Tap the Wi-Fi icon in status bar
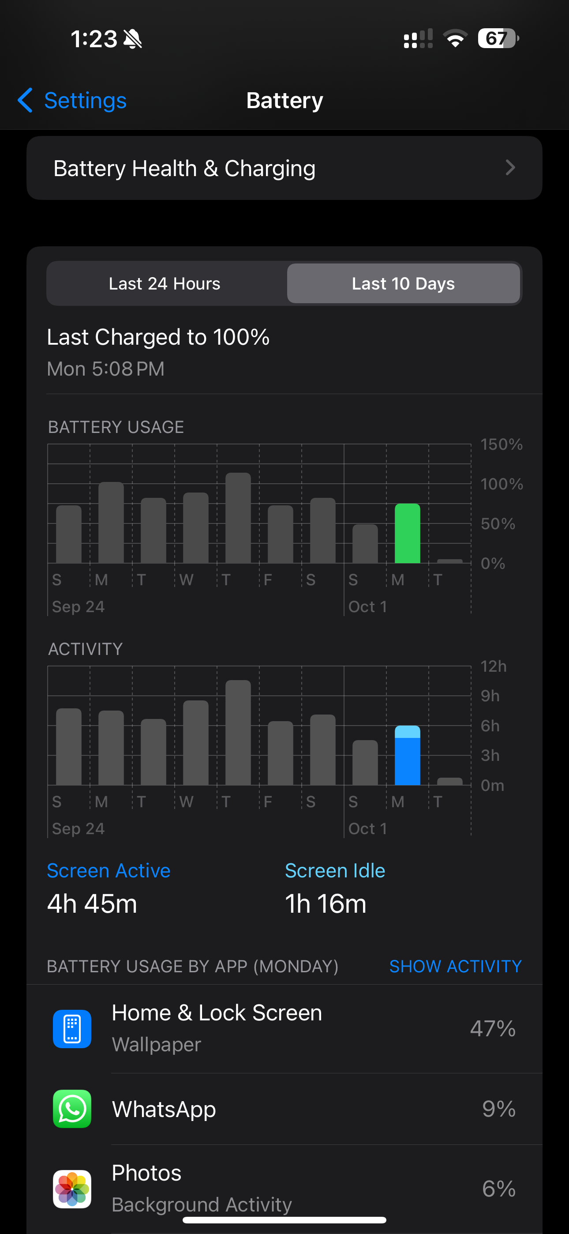This screenshot has width=569, height=1234. point(455,38)
